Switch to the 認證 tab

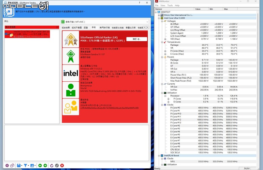pyautogui.click(x=86, y=28)
